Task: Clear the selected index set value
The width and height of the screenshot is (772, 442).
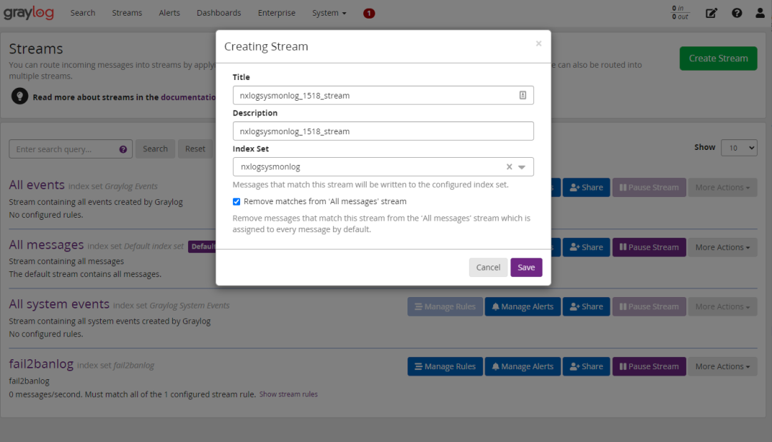Action: [x=510, y=167]
